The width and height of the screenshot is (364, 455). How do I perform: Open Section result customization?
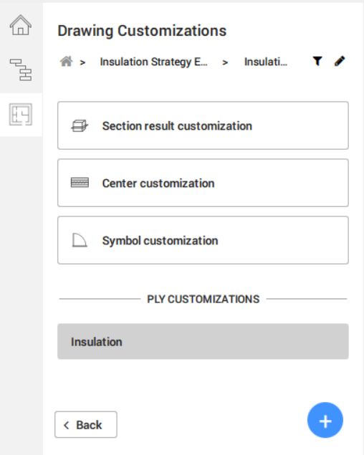tap(203, 125)
